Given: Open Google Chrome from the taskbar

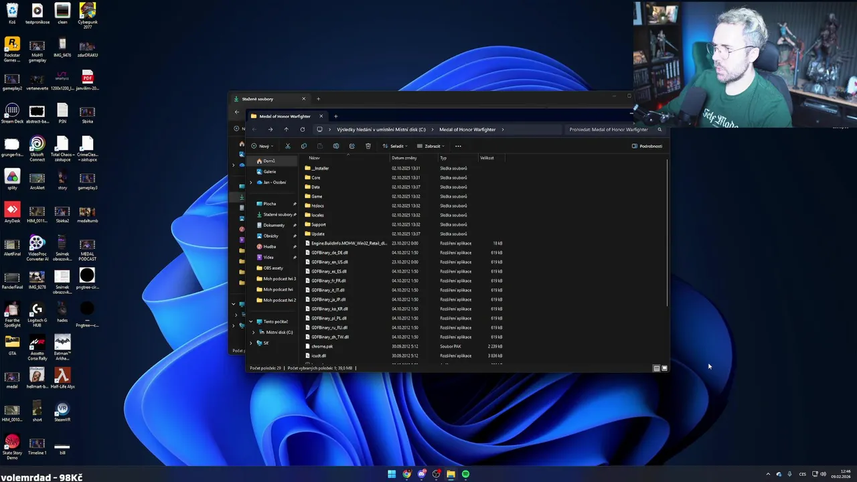Looking at the screenshot, I should click(x=406, y=474).
